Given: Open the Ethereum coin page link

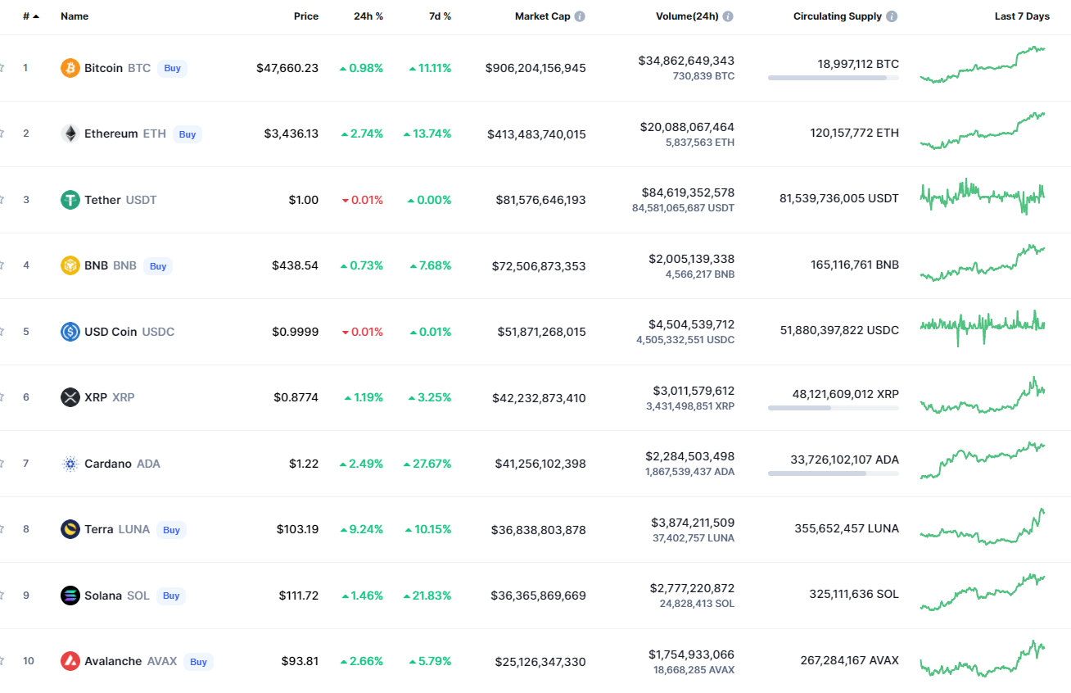Looking at the screenshot, I should click(111, 134).
